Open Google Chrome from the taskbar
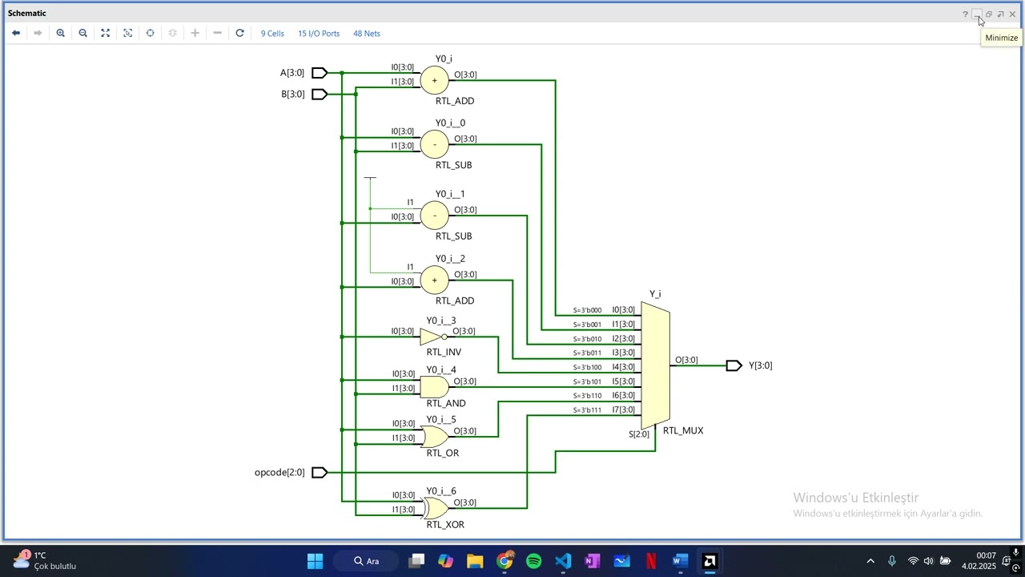This screenshot has height=577, width=1025. (x=504, y=561)
